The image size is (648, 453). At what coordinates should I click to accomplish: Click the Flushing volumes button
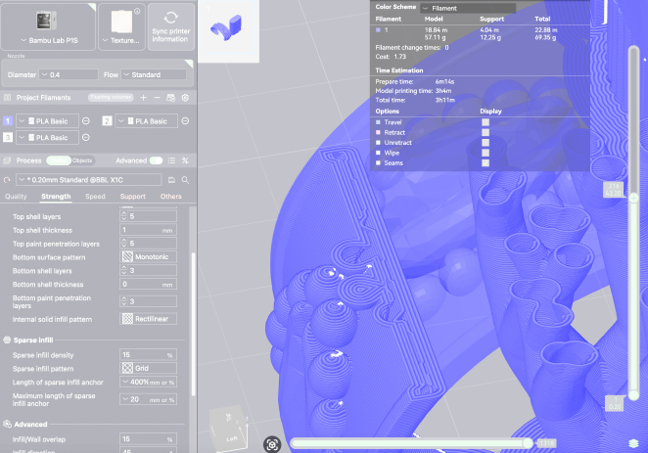point(108,98)
